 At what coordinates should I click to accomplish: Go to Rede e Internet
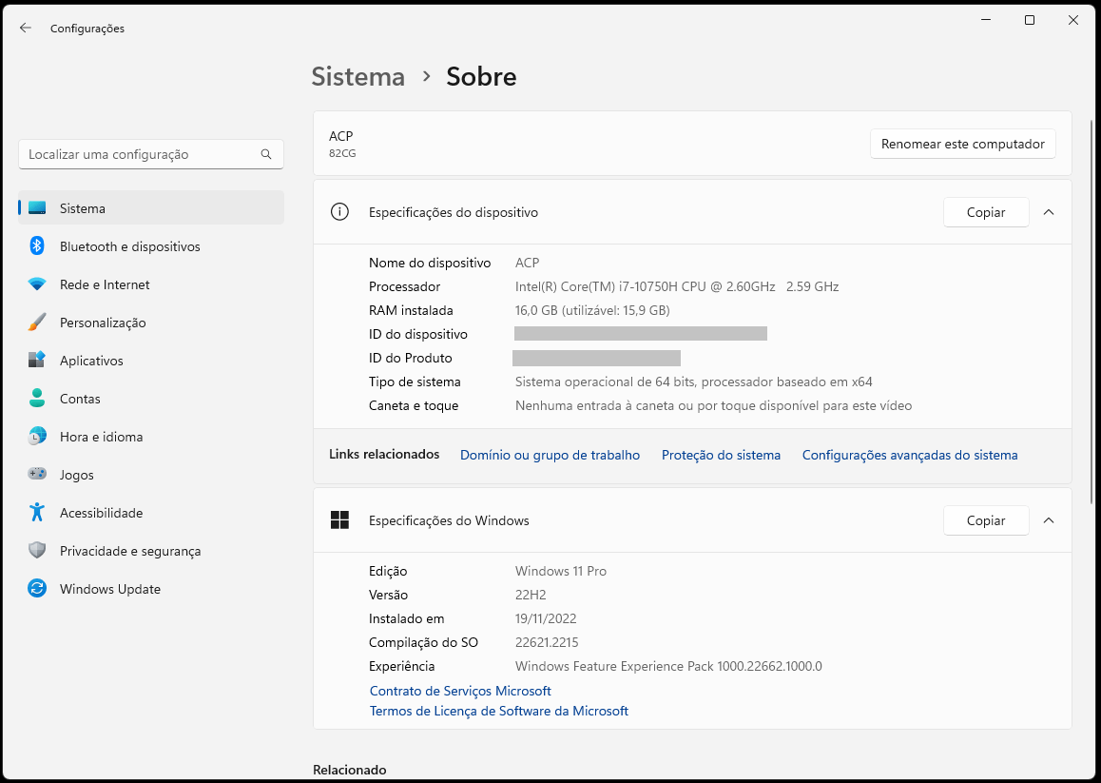[151, 284]
